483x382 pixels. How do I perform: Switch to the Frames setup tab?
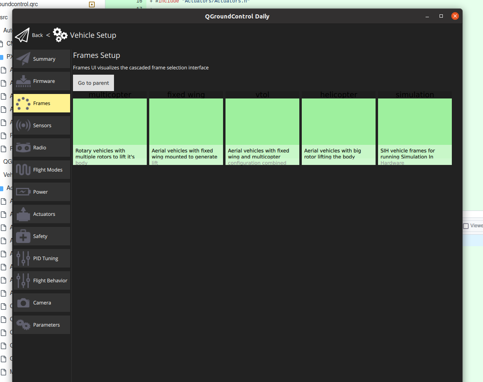coord(41,103)
